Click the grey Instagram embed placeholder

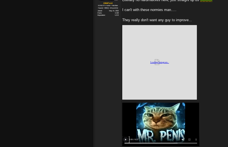tap(159, 83)
